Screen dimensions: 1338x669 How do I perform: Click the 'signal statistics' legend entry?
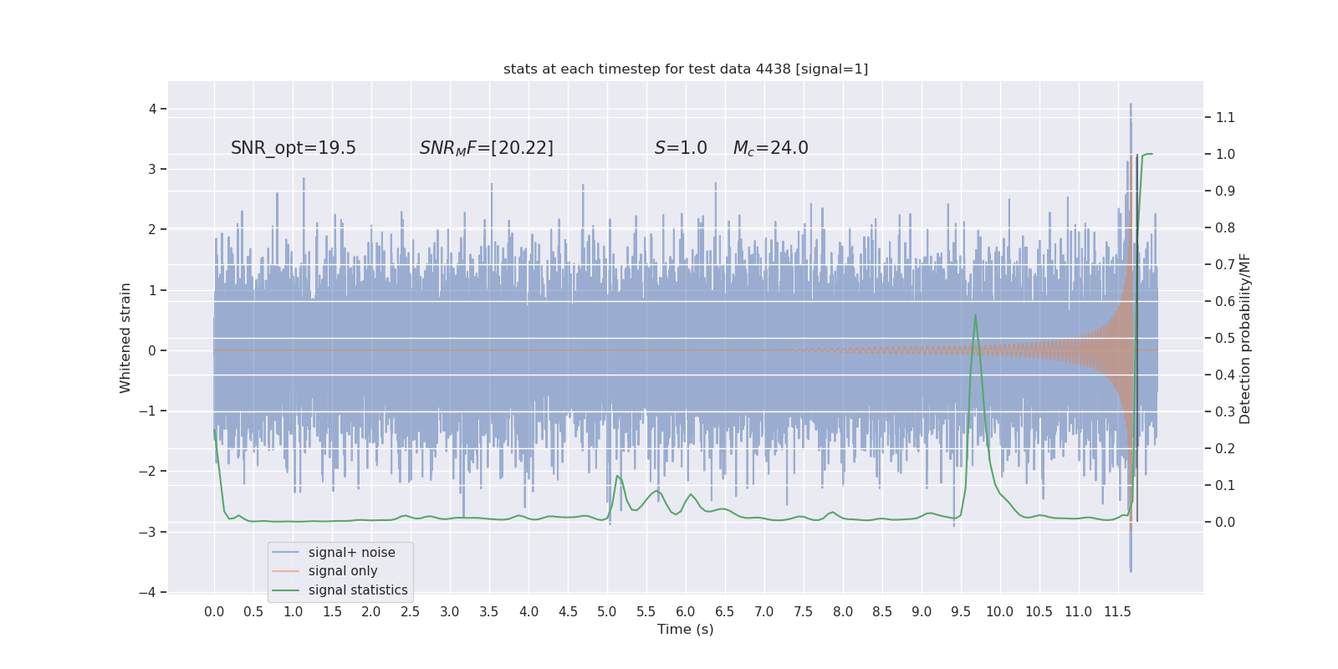[x=358, y=590]
